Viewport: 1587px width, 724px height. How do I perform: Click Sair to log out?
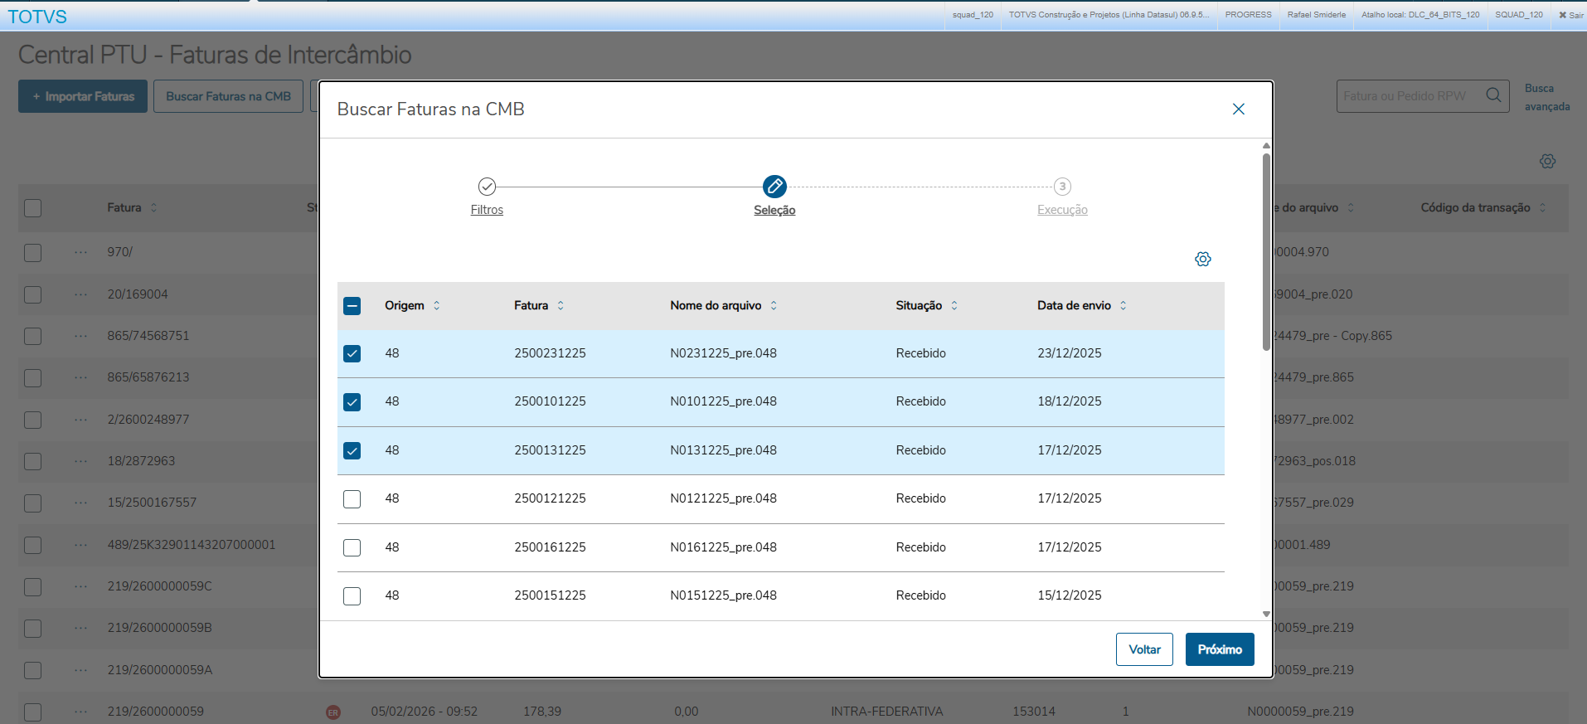(x=1570, y=15)
